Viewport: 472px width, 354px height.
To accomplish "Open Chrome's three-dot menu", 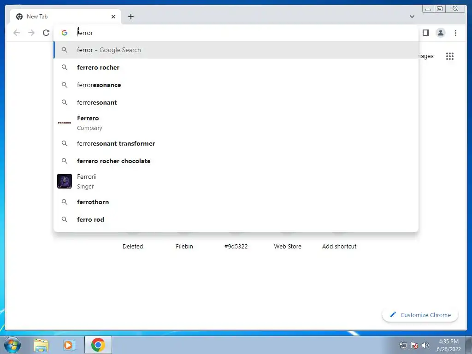I will (x=455, y=33).
